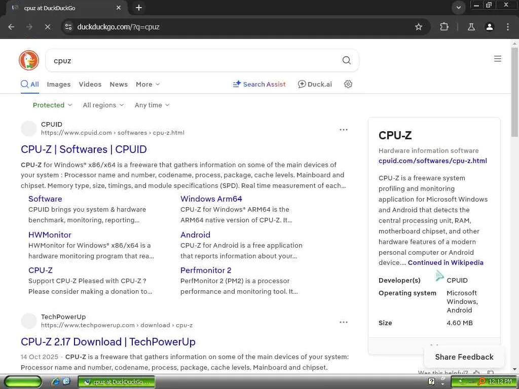Open search settings gear icon

[348, 84]
